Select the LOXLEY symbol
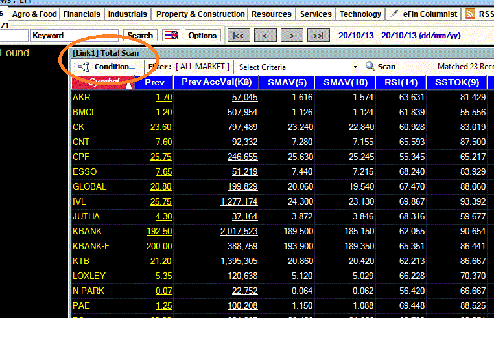The width and height of the screenshot is (494, 343). click(89, 276)
